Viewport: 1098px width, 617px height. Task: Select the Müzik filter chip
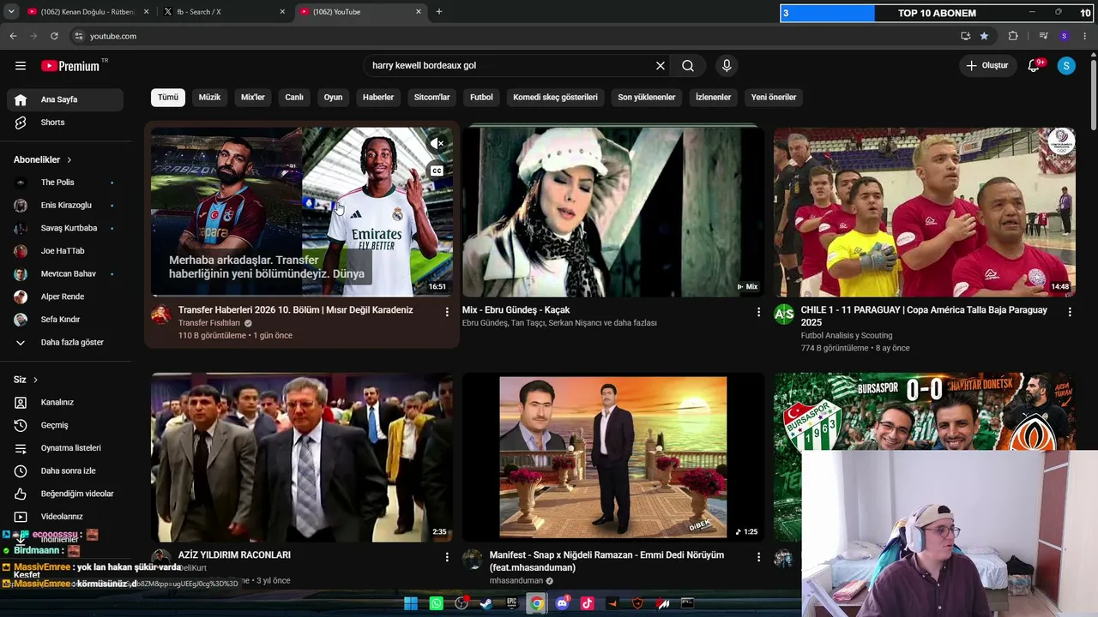209,97
